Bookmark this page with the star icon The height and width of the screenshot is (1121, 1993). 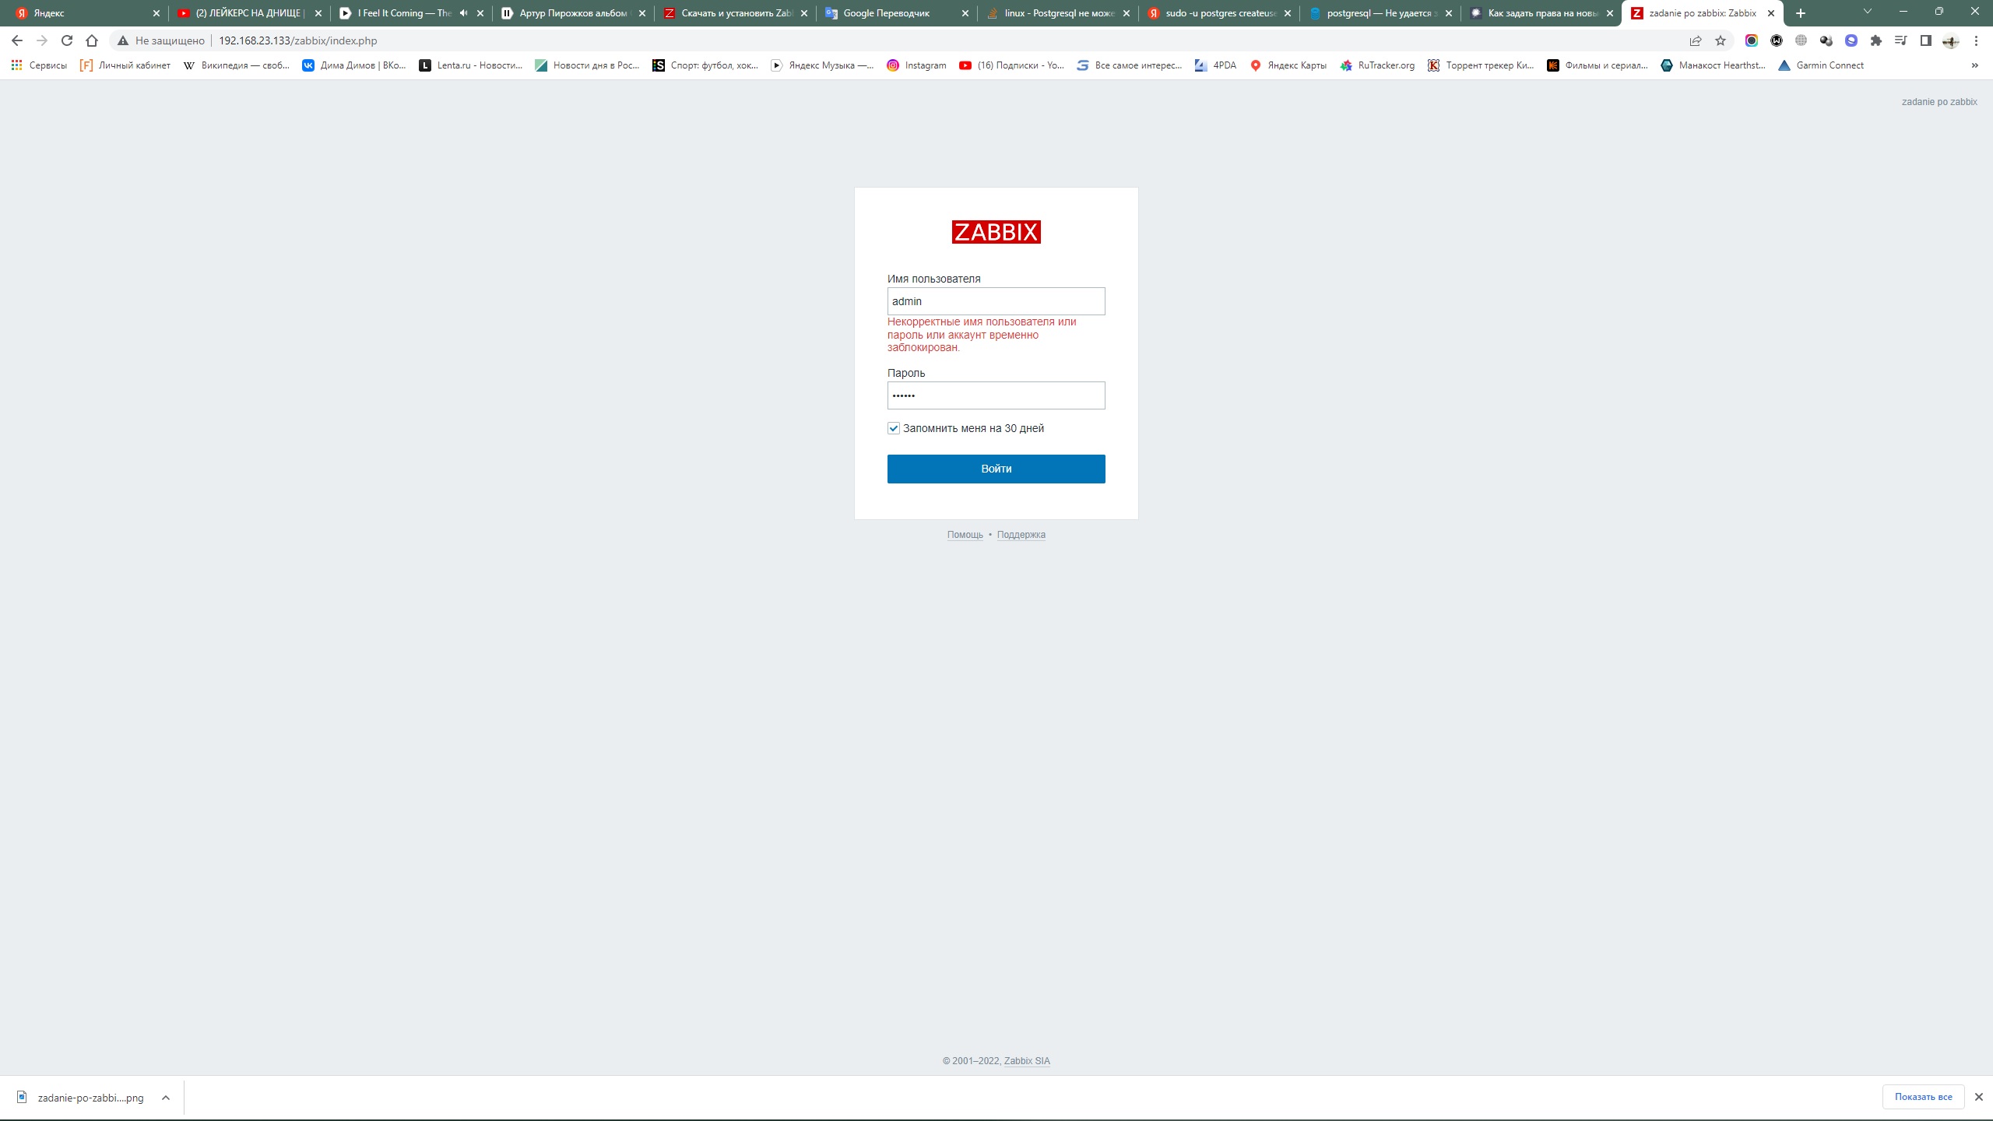1721,40
